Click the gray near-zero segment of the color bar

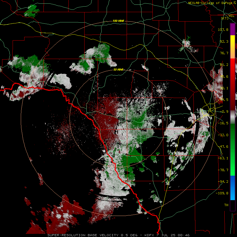[233, 117]
